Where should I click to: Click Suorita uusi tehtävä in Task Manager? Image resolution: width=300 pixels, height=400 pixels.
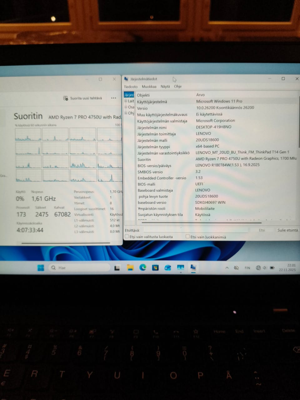[83, 98]
